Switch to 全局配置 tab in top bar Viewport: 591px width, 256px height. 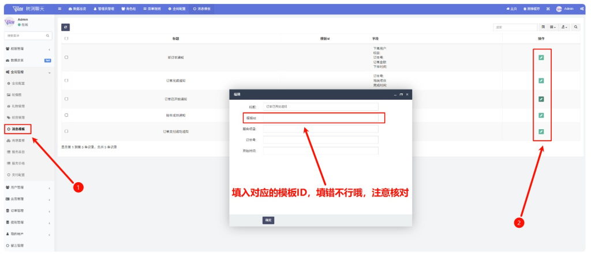[177, 9]
